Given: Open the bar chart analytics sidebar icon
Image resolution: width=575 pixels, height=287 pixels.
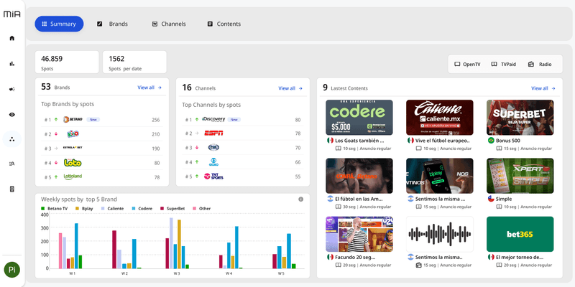Looking at the screenshot, I should (12, 64).
